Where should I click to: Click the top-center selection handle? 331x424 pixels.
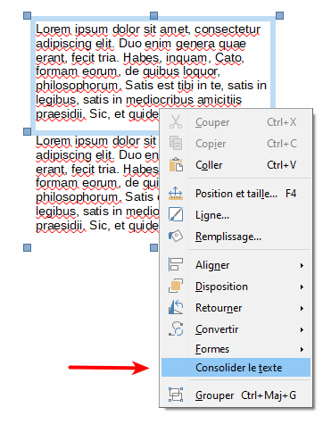153,15
